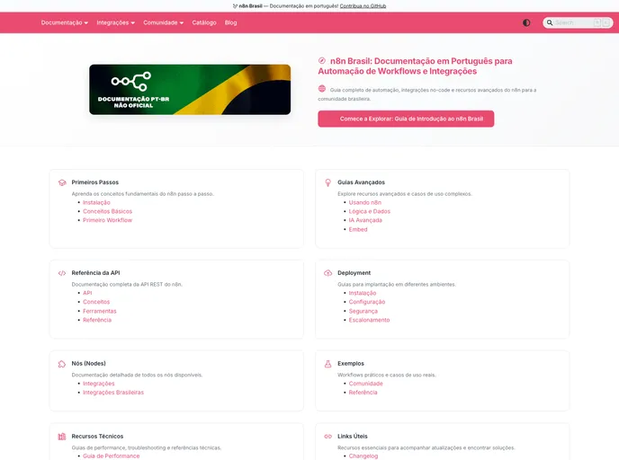This screenshot has width=619, height=460.
Task: Click the n8n Brasil page heading
Action: coord(416,66)
